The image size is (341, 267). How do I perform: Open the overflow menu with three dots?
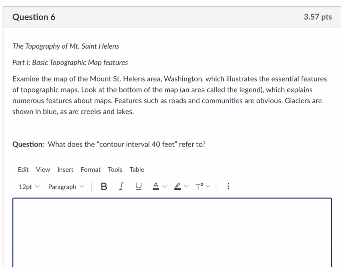[x=228, y=187]
